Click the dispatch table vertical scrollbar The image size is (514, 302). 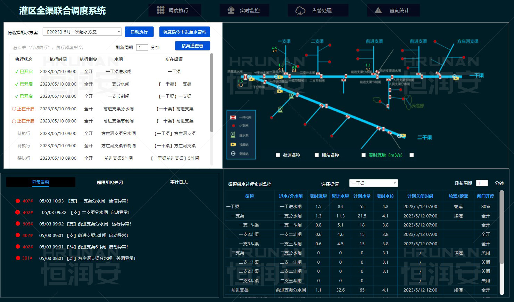tap(212, 93)
